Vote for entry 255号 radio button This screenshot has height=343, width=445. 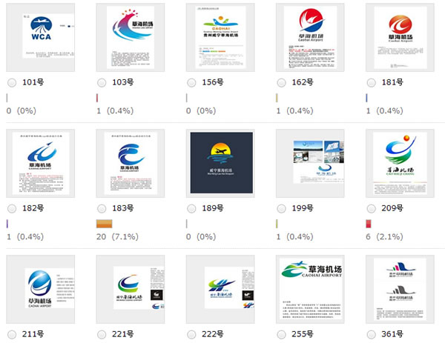(282, 334)
